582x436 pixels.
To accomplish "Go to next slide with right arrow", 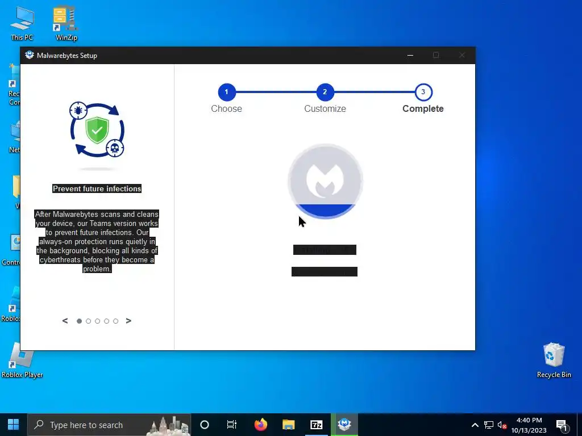I will [128, 321].
